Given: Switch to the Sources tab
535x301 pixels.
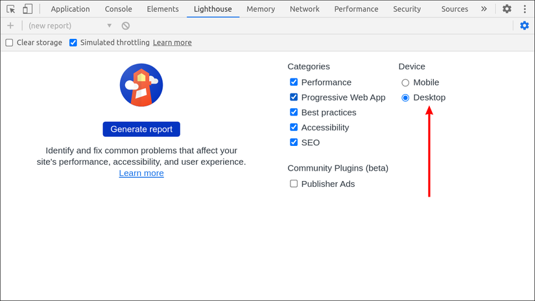Looking at the screenshot, I should 455,9.
